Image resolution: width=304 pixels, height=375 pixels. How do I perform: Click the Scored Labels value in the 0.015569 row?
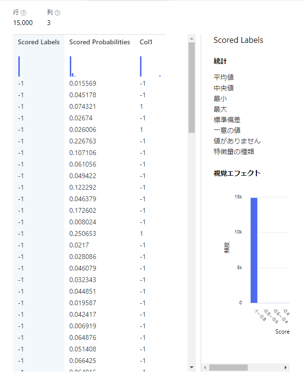[21, 83]
